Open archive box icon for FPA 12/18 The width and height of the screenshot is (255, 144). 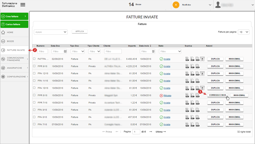point(202,73)
